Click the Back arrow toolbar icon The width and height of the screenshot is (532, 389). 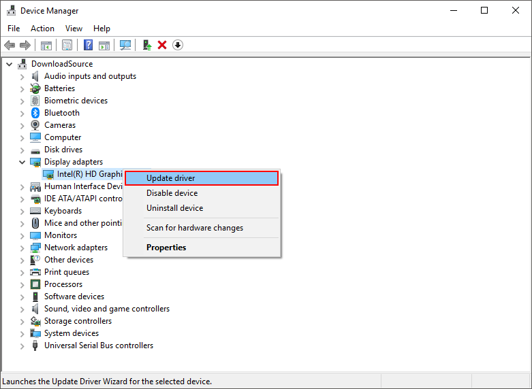click(x=10, y=45)
